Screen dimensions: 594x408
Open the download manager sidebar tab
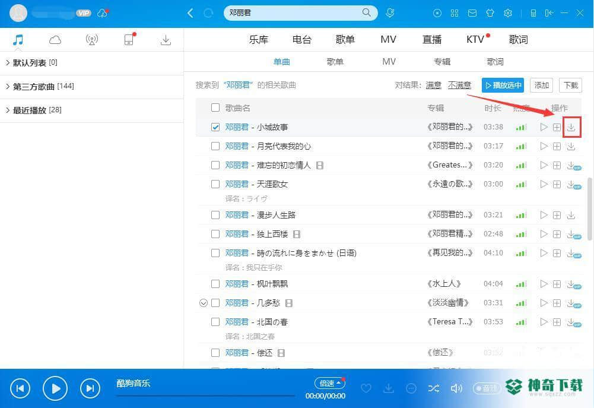click(x=166, y=40)
